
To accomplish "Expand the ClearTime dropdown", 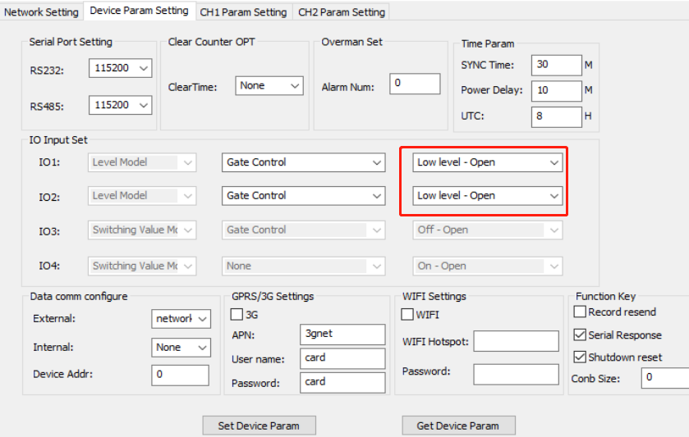I will (269, 85).
